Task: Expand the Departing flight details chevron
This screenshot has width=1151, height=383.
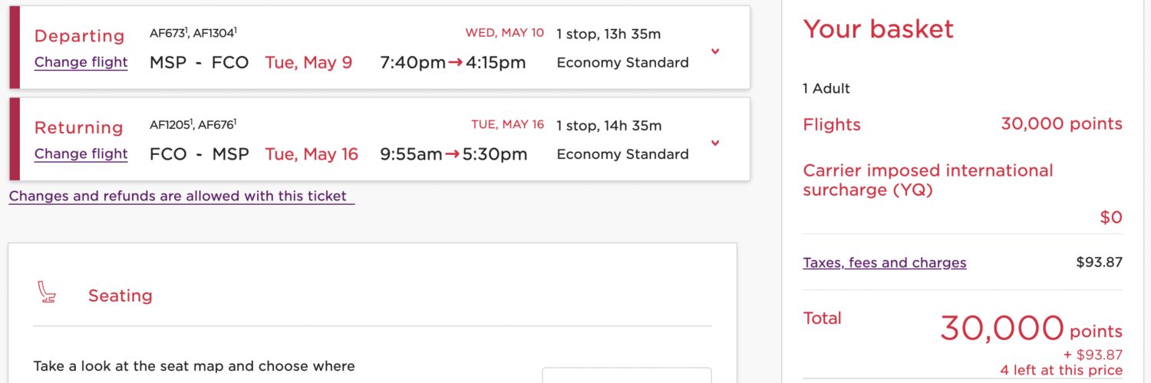Action: (x=715, y=51)
